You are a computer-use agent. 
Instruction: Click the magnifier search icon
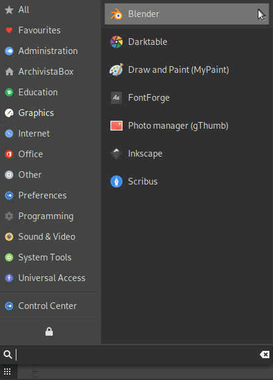[8, 355]
